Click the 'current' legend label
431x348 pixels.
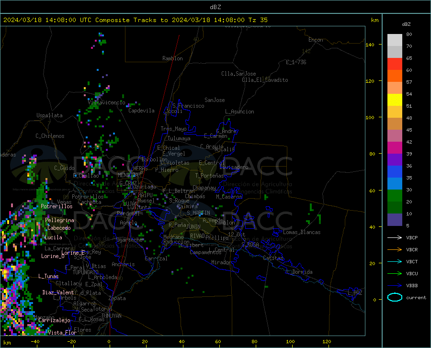pyautogui.click(x=416, y=297)
